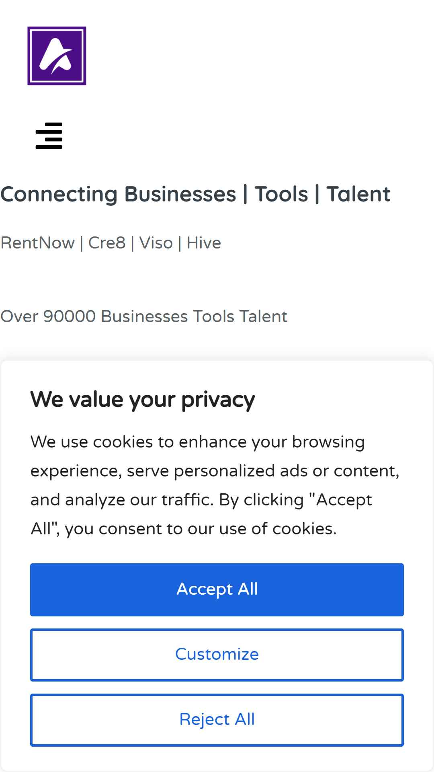Select Cre8 in the product list line
Viewport: 434px width, 772px height.
click(x=107, y=243)
